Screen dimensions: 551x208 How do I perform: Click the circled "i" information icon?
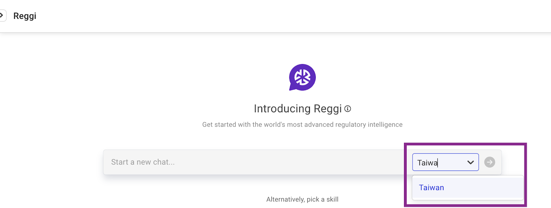click(348, 109)
